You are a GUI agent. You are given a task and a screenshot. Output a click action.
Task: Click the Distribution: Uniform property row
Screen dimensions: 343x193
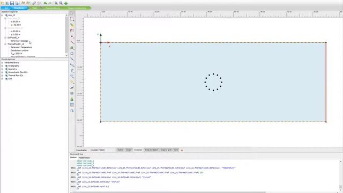click(19, 50)
